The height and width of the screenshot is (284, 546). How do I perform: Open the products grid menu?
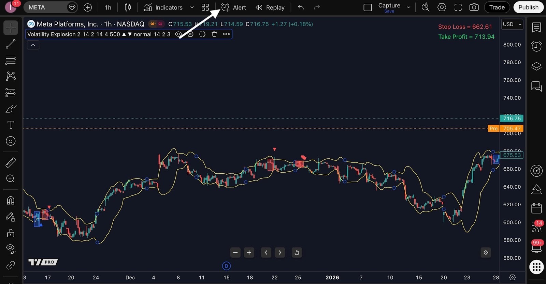pos(536,267)
